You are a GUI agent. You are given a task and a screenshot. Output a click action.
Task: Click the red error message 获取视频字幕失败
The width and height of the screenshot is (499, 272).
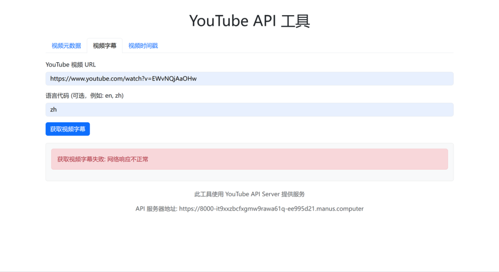pos(249,159)
